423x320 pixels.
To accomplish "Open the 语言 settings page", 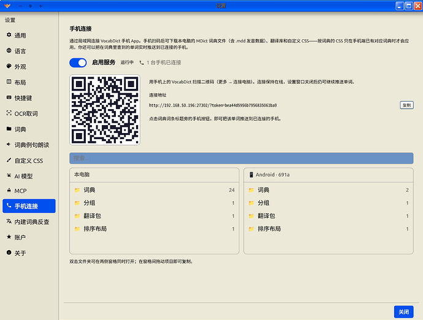I will (x=29, y=51).
